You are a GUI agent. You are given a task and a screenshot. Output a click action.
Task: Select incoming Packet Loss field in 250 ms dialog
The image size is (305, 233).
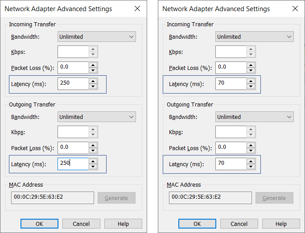(73, 68)
